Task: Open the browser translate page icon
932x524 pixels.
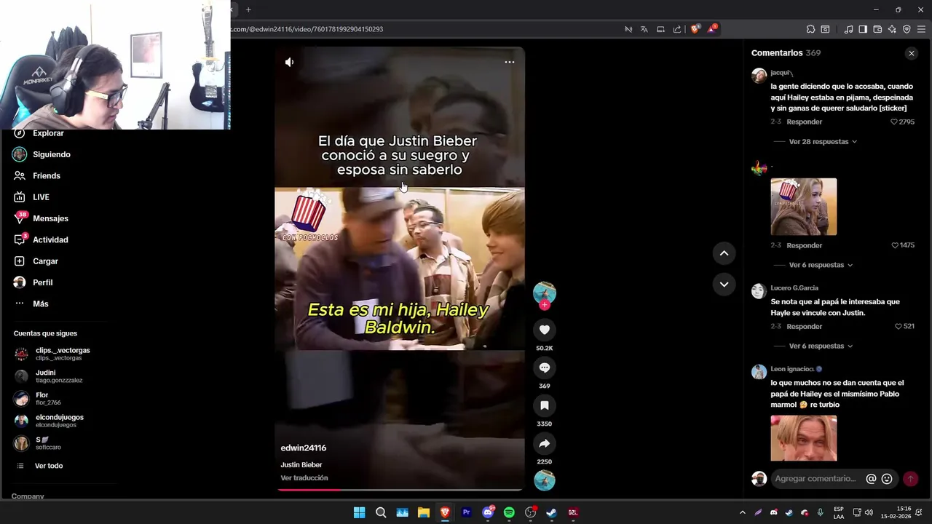Action: 644,29
